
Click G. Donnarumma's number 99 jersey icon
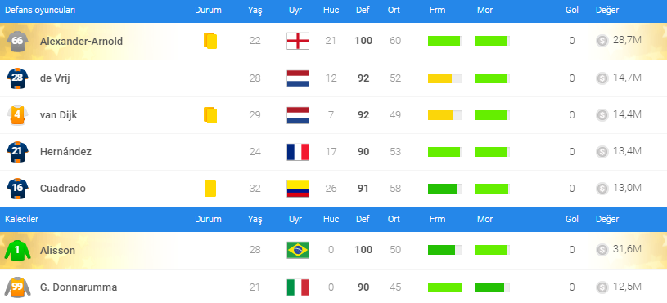[17, 287]
